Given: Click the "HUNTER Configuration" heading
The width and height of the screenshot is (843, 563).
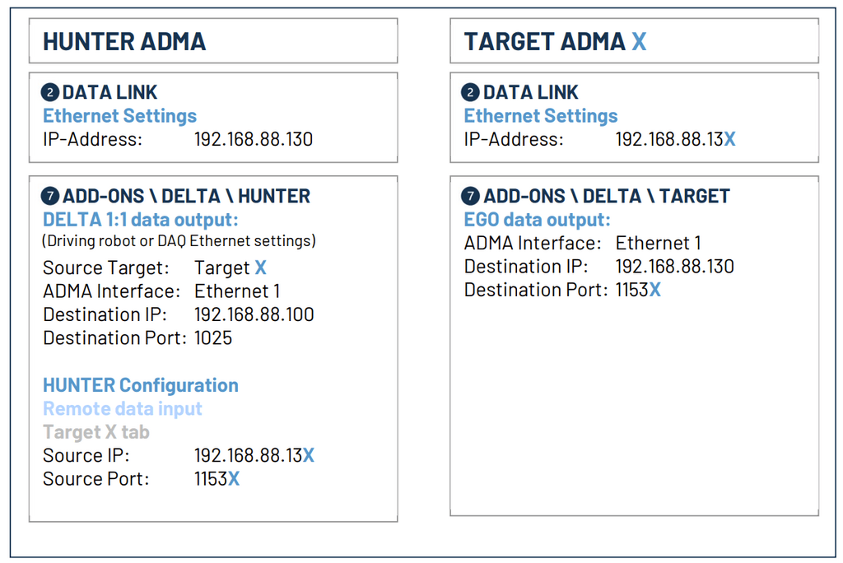Looking at the screenshot, I should (x=140, y=385).
